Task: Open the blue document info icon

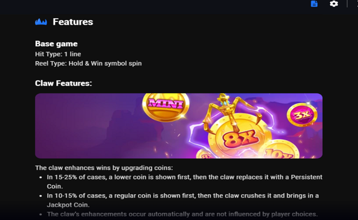Action: click(314, 4)
